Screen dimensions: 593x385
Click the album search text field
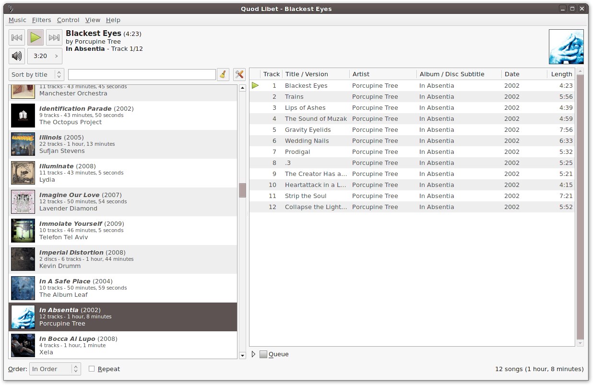coord(142,74)
